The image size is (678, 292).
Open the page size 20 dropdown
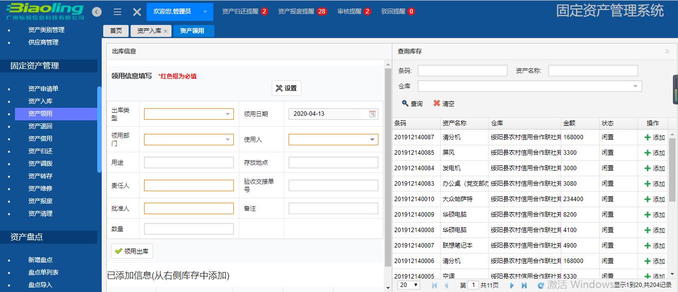(410, 285)
